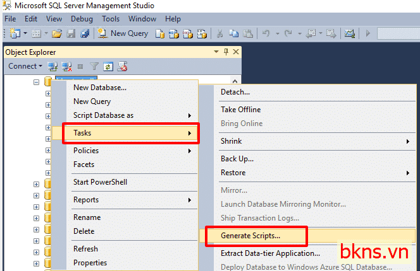This screenshot has height=271, width=420.
Task: Click the scroll up arrow in Object Explorer
Action: (x=235, y=81)
